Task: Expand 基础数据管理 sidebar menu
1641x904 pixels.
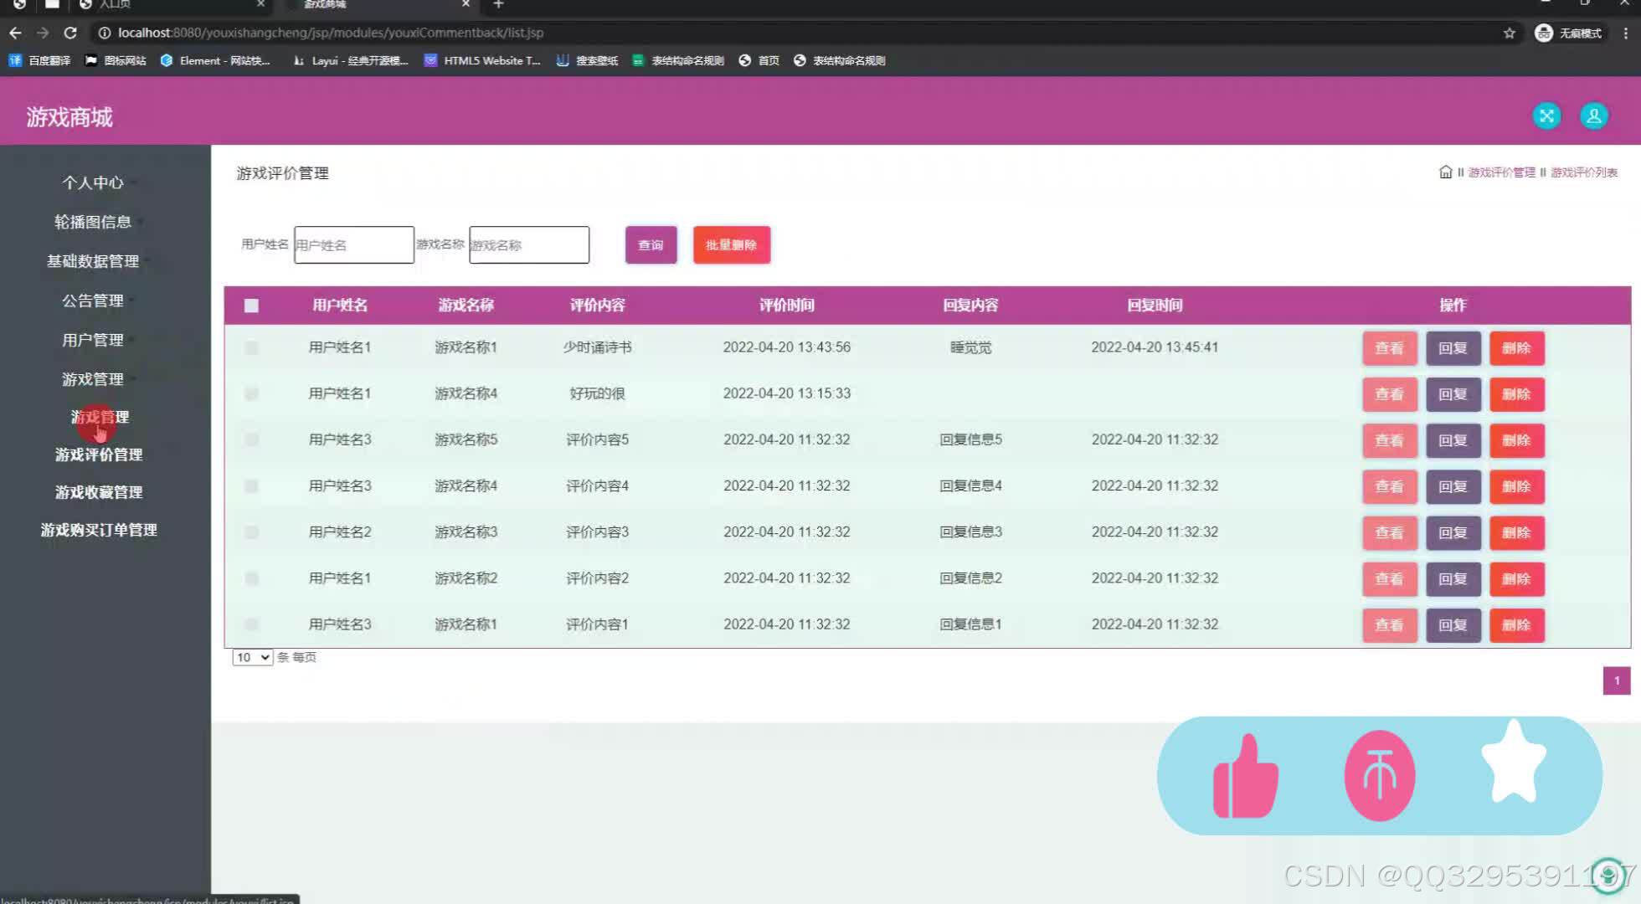Action: [x=93, y=261]
